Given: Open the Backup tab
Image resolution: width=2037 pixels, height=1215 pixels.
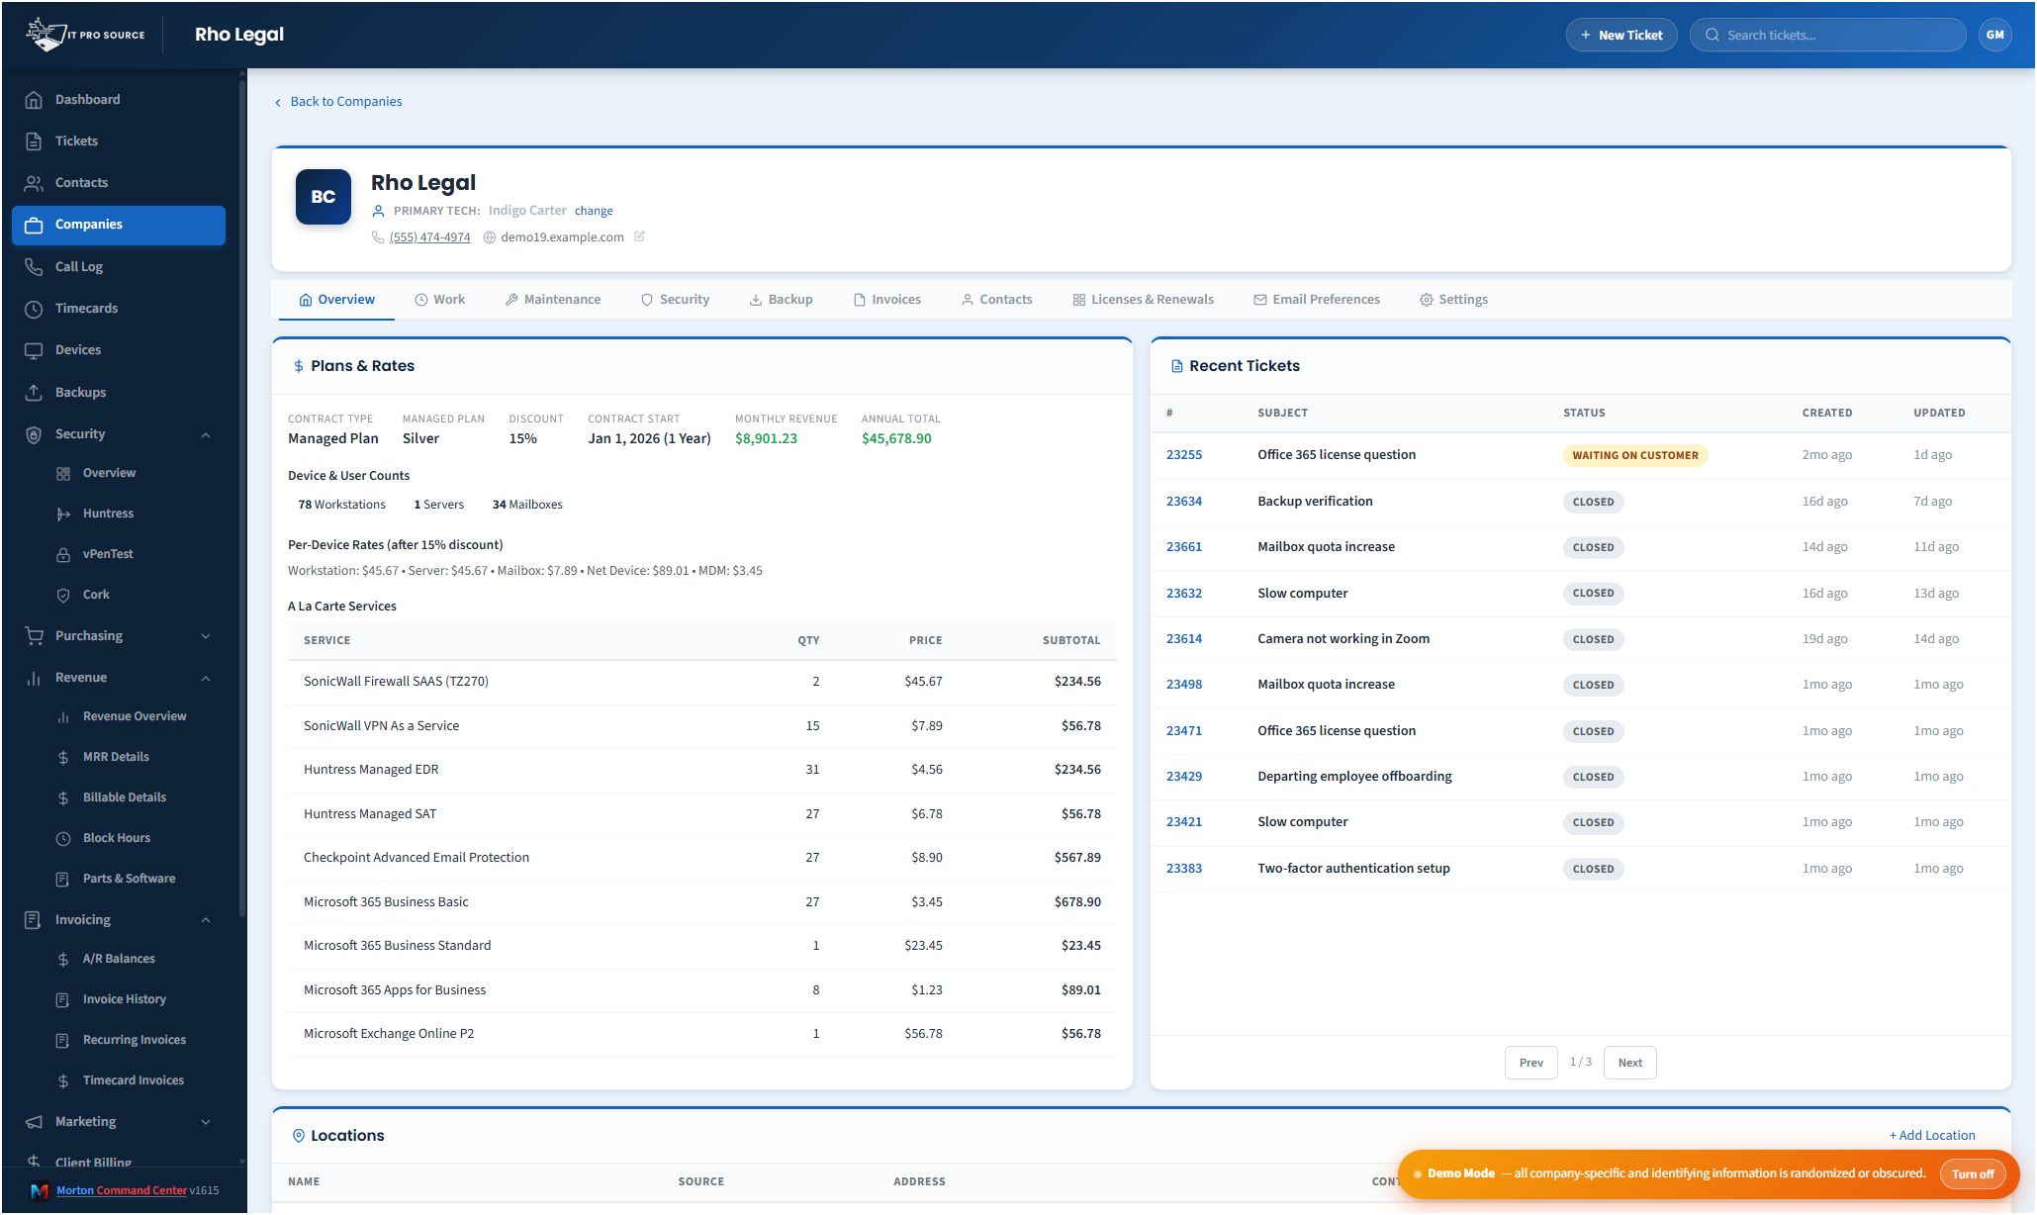Looking at the screenshot, I should pos(781,300).
